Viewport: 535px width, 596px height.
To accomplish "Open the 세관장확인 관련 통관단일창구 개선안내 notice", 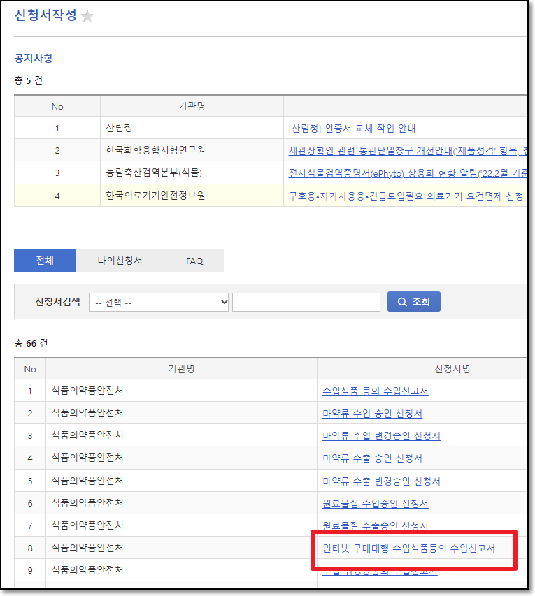I will pyautogui.click(x=408, y=151).
